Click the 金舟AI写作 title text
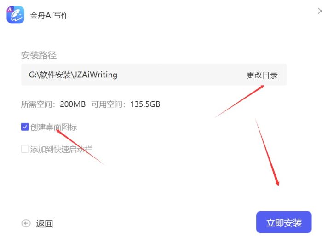Image resolution: width=322 pixels, height=238 pixels. (x=49, y=15)
